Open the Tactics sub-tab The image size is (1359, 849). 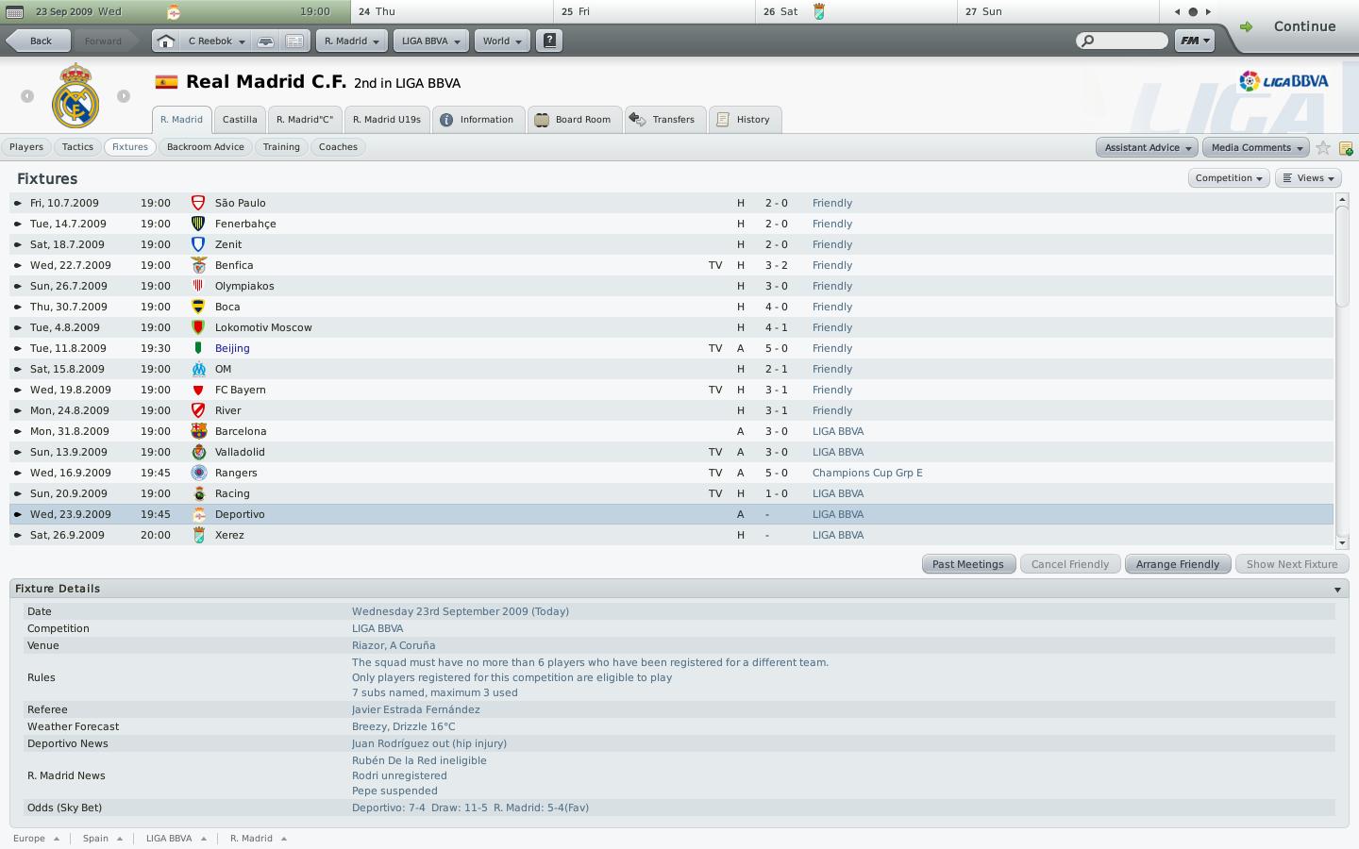[x=77, y=147]
